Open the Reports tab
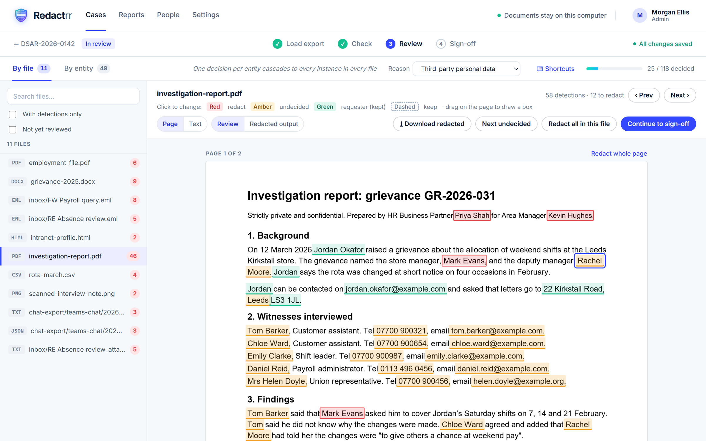Viewport: 706px width, 441px height. pos(131,15)
